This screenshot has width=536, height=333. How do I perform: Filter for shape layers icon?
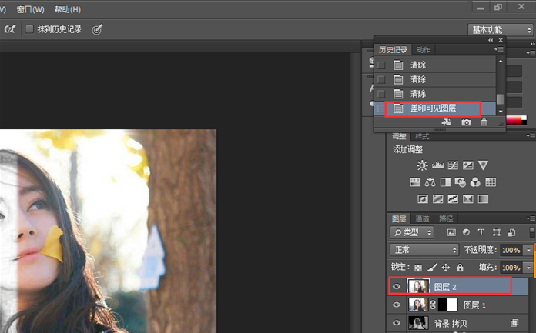click(497, 232)
